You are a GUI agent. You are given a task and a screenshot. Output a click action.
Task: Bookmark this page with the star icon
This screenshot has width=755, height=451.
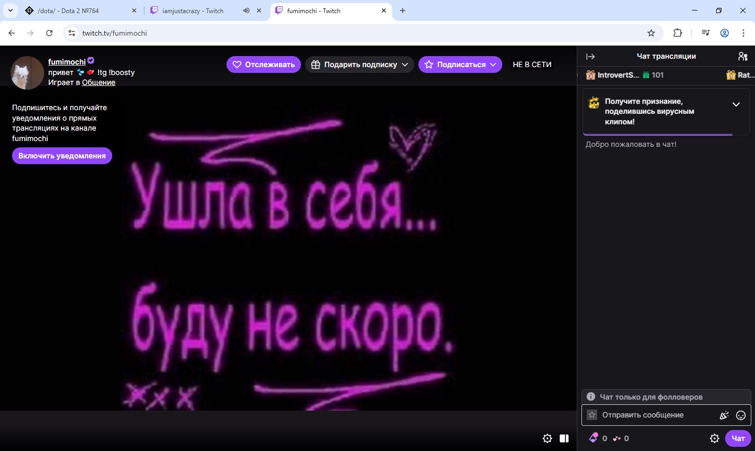[x=651, y=33]
